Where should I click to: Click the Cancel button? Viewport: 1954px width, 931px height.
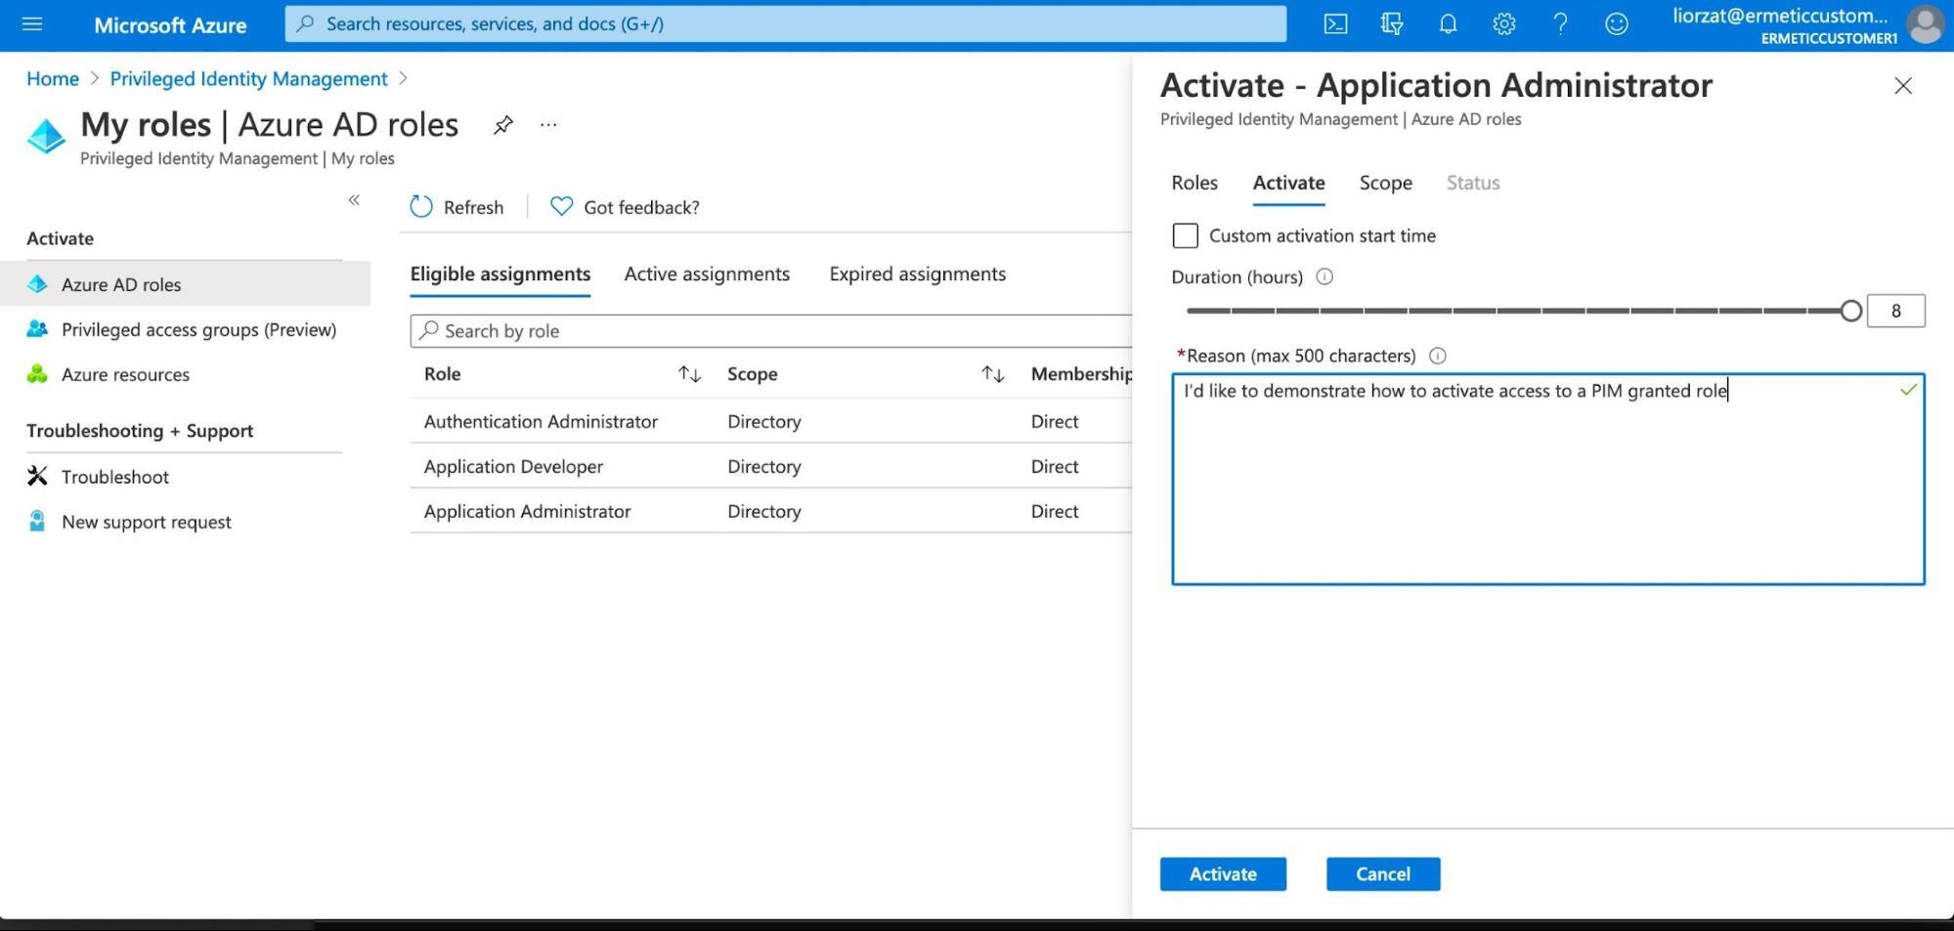(x=1382, y=874)
